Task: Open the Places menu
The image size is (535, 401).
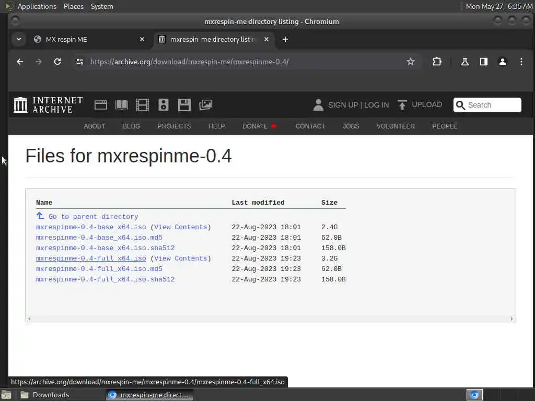Action: [x=74, y=6]
